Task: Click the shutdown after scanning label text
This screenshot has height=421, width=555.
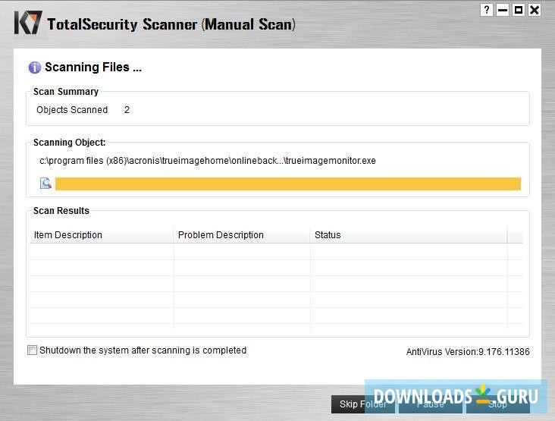Action: click(x=143, y=350)
